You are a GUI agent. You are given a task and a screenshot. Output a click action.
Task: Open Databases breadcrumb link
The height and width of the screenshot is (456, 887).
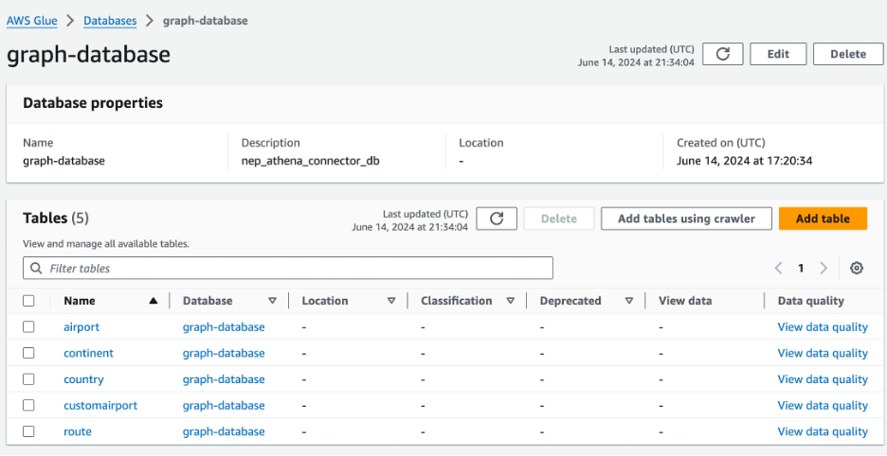[110, 21]
